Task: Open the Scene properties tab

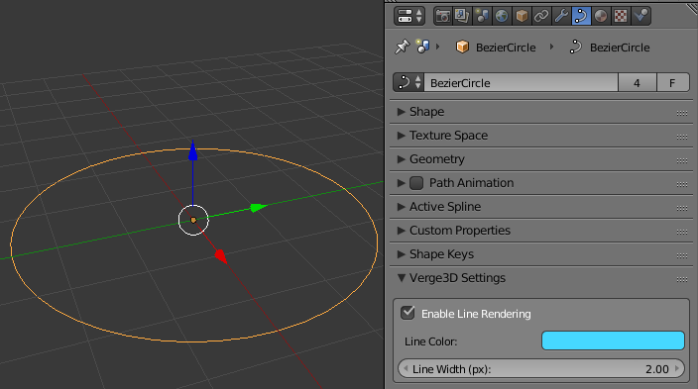Action: click(x=482, y=16)
